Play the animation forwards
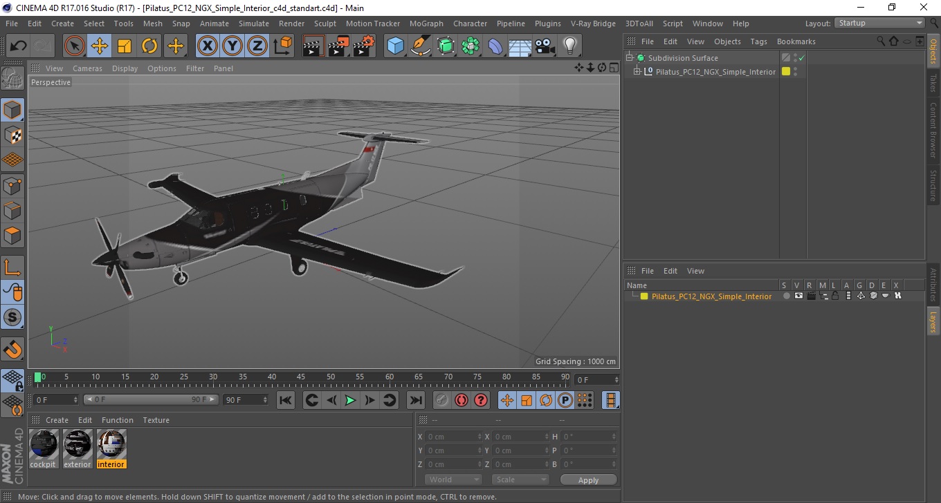Screen dimensions: 941x503 tap(350, 400)
